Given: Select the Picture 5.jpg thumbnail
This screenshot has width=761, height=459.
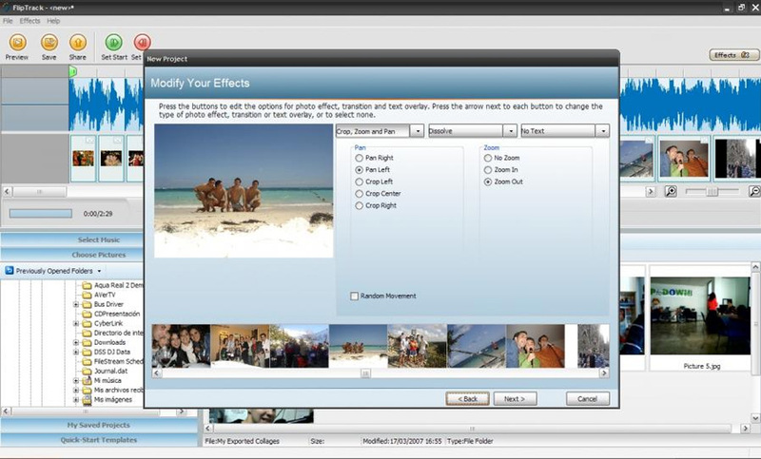Looking at the screenshot, I should (x=701, y=316).
